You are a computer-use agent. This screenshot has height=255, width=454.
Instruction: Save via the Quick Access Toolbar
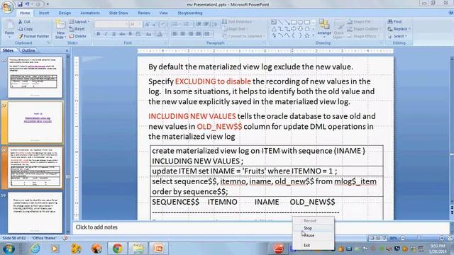[20, 4]
